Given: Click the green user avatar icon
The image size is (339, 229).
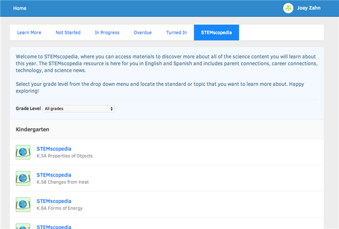Looking at the screenshot, I should (x=289, y=8).
